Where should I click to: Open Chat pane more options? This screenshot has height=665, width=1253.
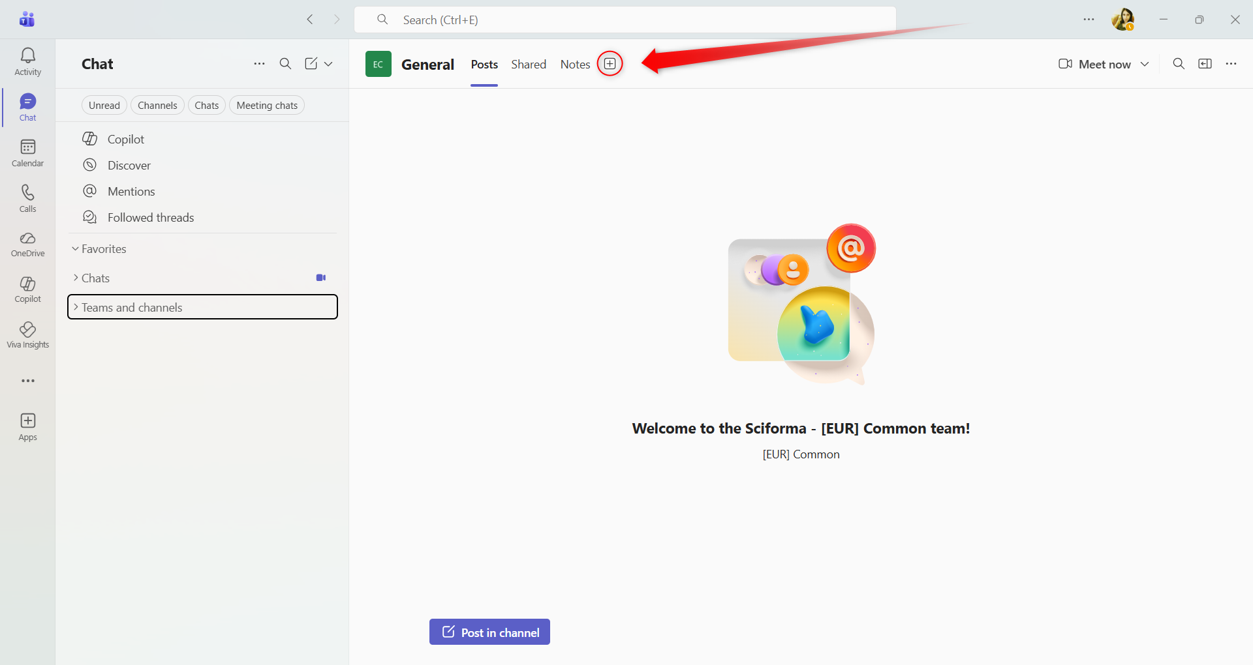pyautogui.click(x=259, y=64)
